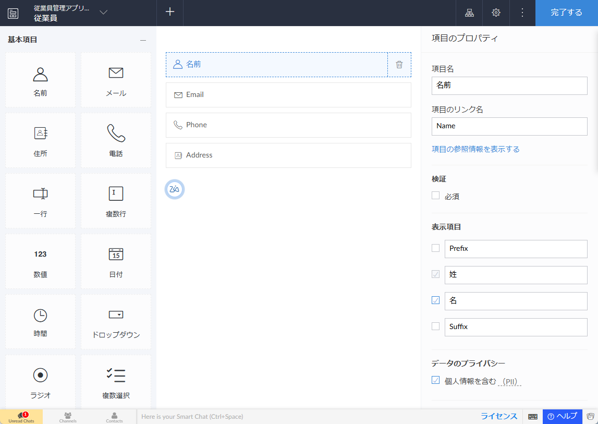Select the 電話 (phone) field icon
The width and height of the screenshot is (598, 424).
click(x=116, y=134)
